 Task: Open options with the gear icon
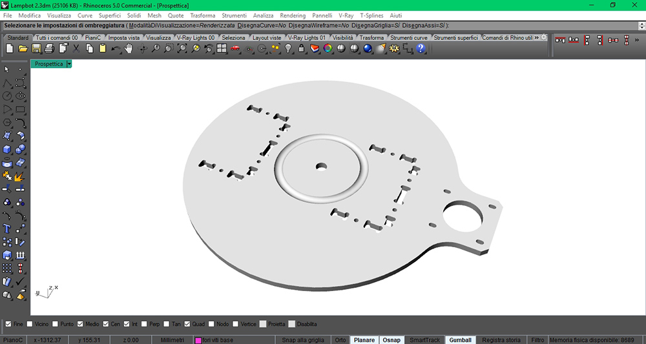click(x=394, y=48)
